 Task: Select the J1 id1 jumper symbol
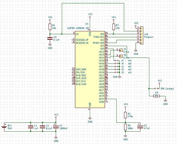(117, 67)
